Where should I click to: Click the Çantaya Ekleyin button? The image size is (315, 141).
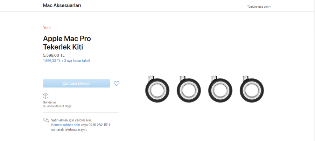coord(76,83)
